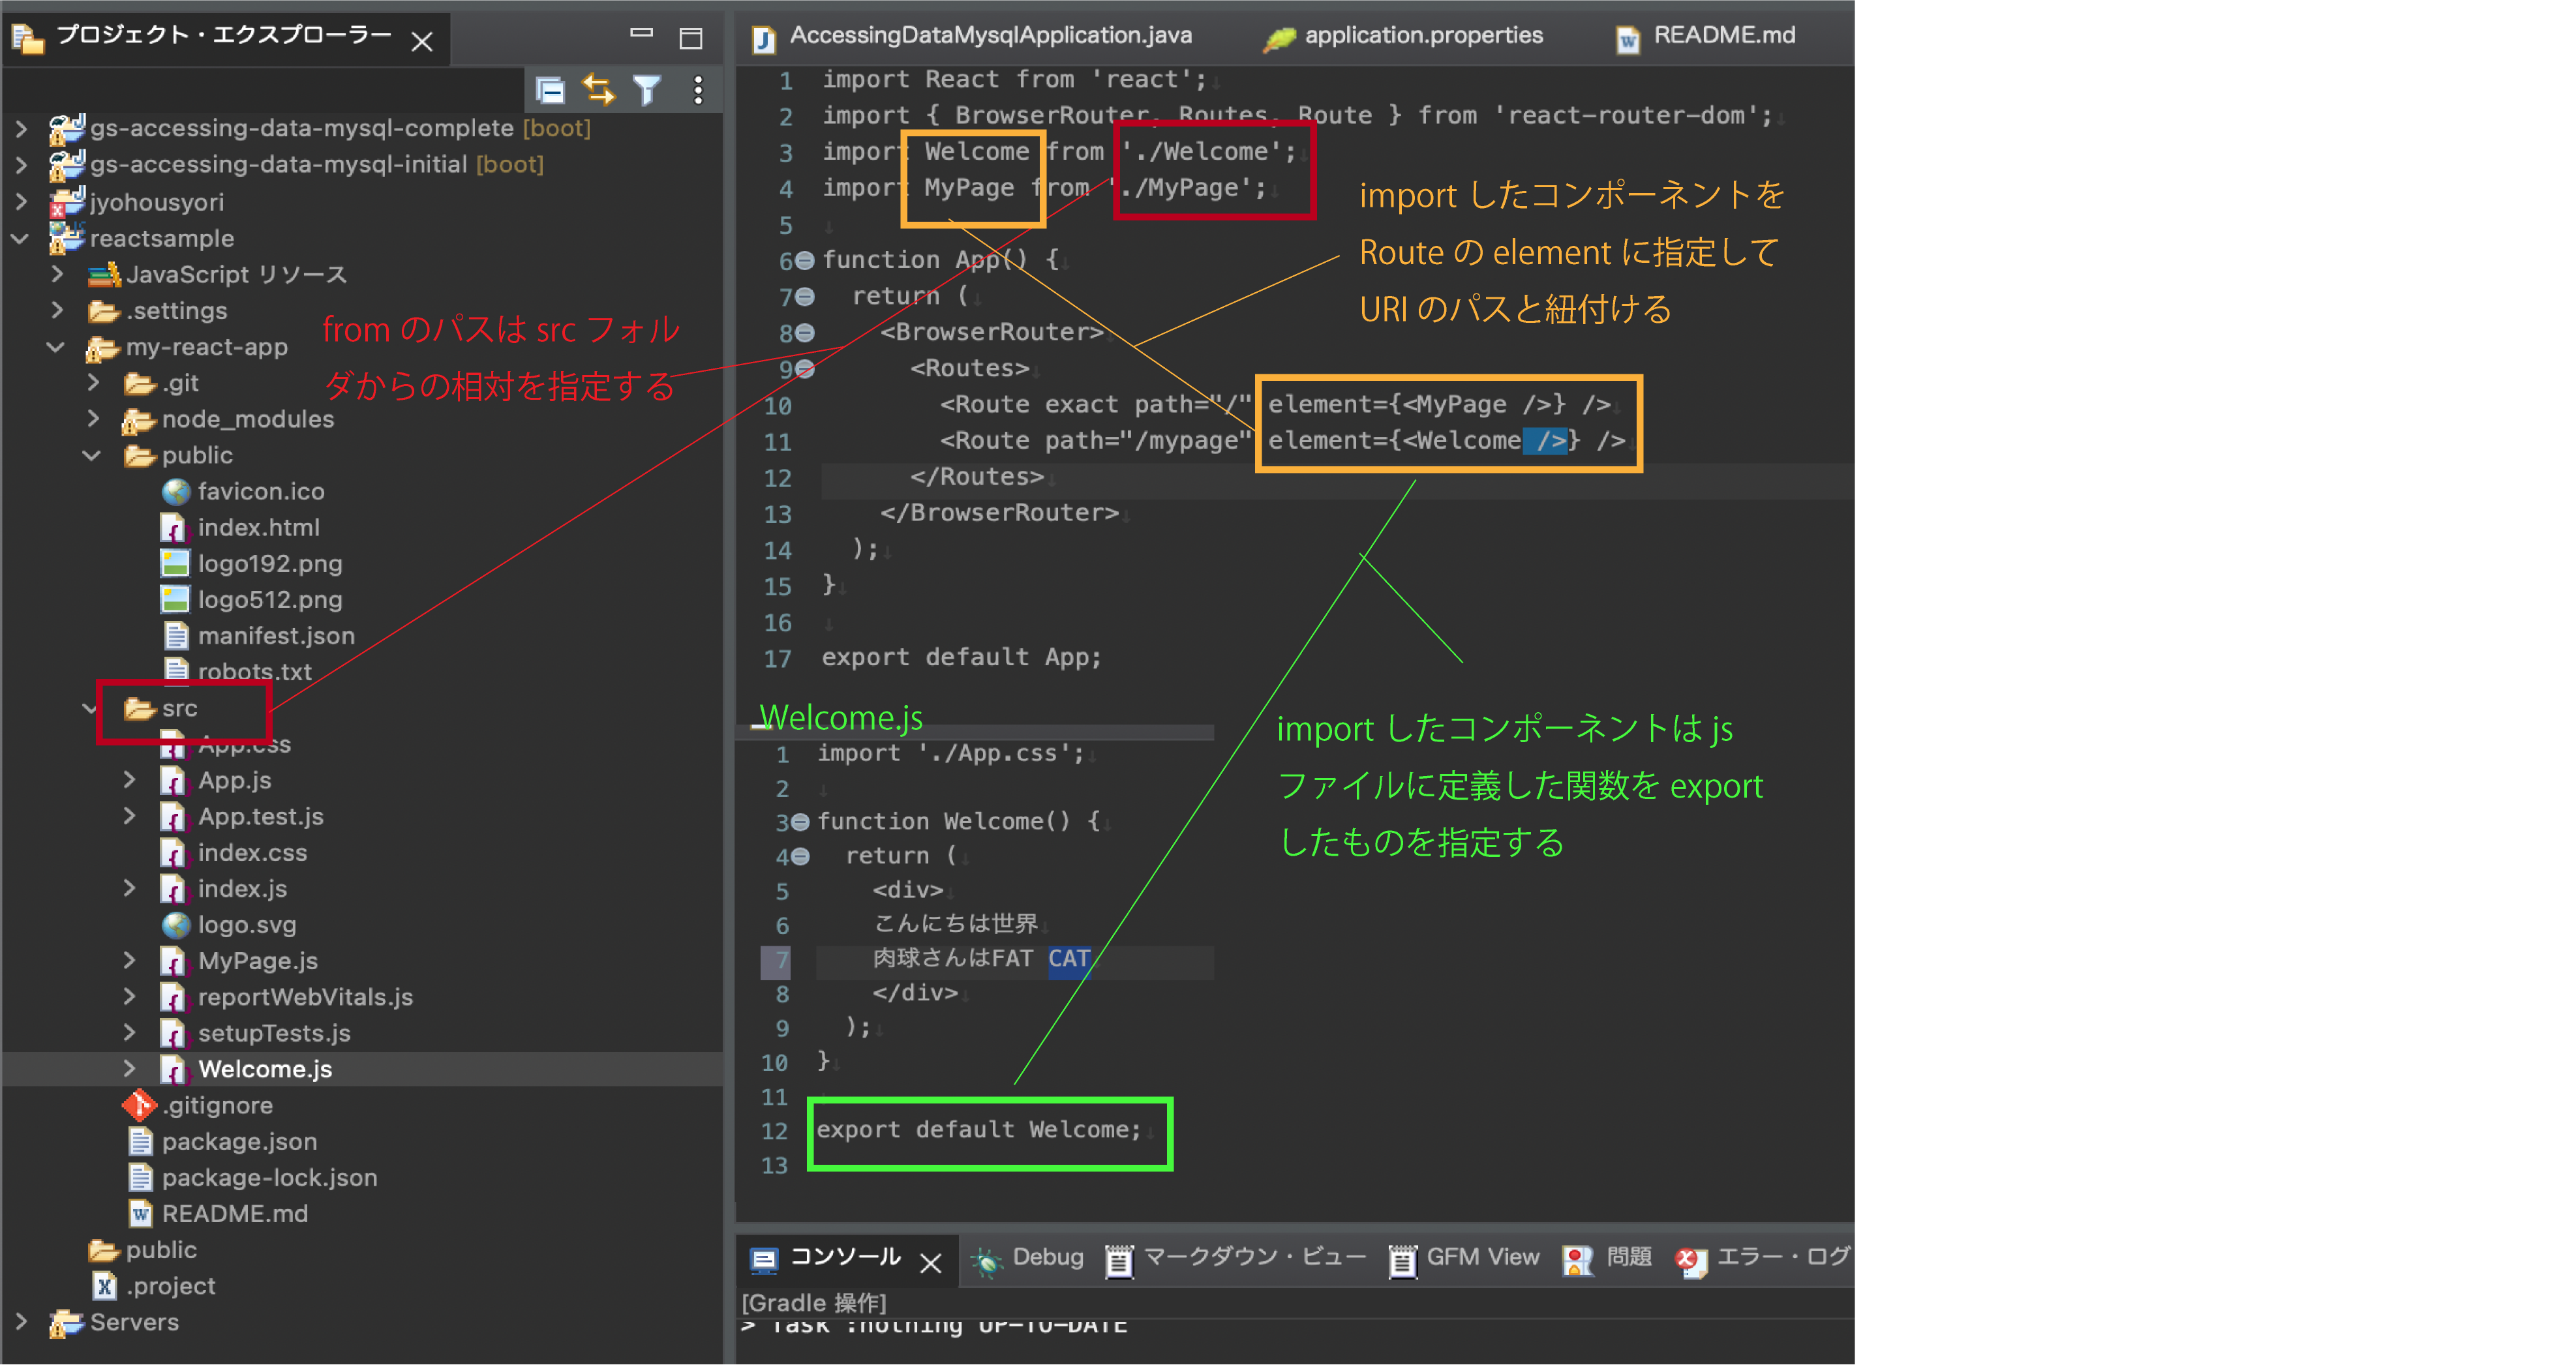This screenshot has width=2576, height=1365.
Task: Click the Collapse All toolbar icon
Action: pyautogui.click(x=550, y=91)
